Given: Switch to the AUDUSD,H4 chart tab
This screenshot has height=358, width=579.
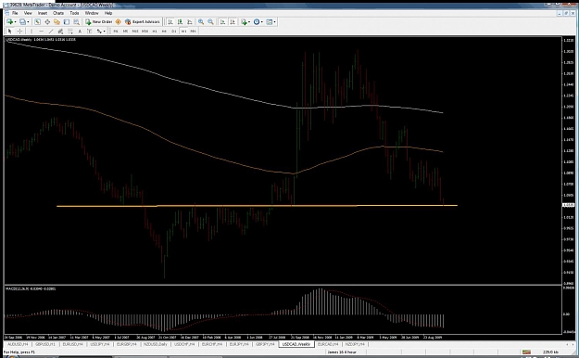Looking at the screenshot, I should coord(18,344).
